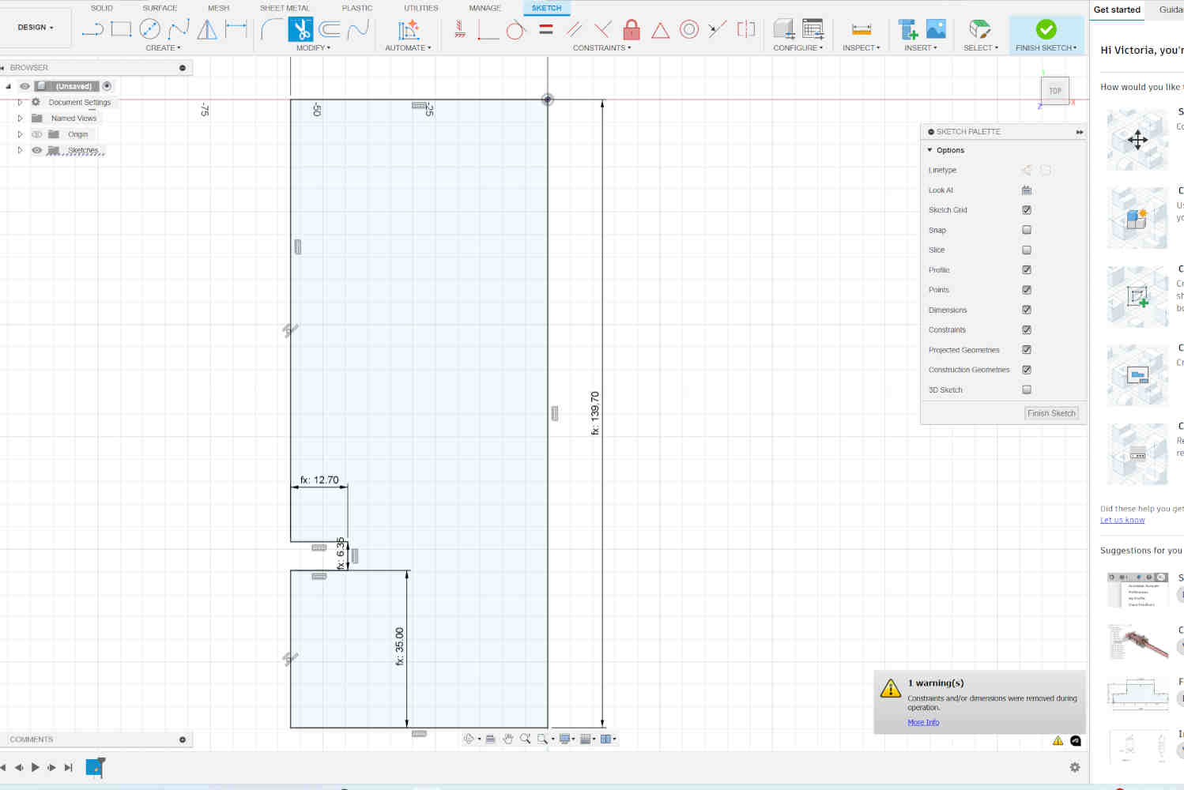The width and height of the screenshot is (1184, 790).
Task: Select the Line sketch tool
Action: (92, 30)
